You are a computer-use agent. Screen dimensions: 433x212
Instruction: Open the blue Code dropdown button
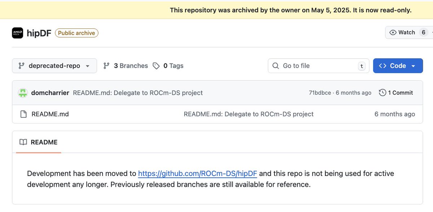click(x=398, y=66)
